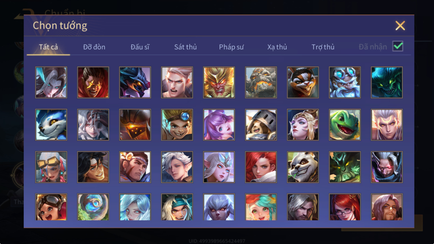Select the golden monkey king hero portrait
This screenshot has height=244, width=434.
tap(219, 82)
